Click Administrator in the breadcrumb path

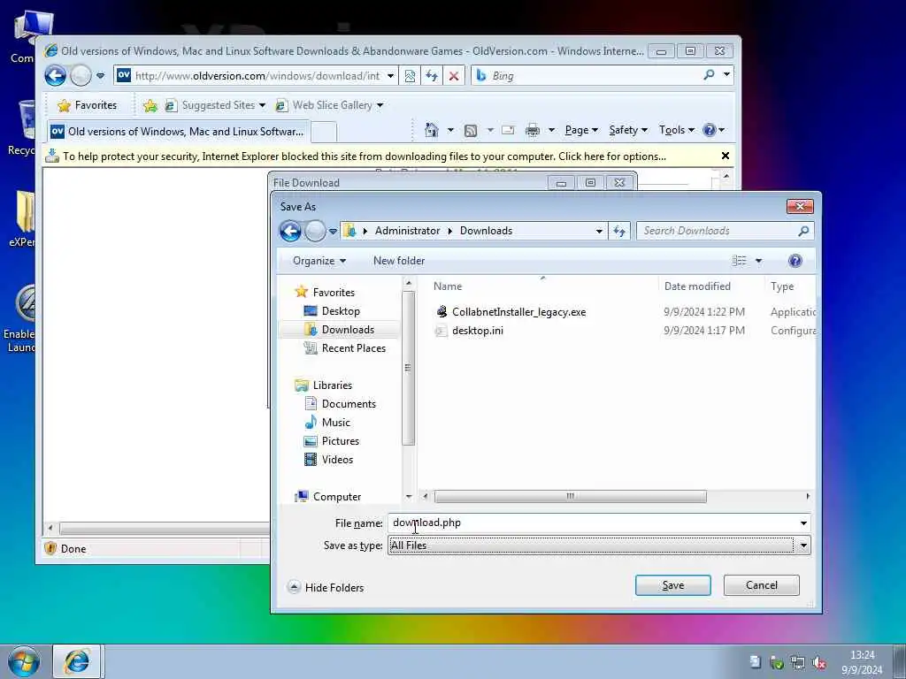click(x=407, y=231)
